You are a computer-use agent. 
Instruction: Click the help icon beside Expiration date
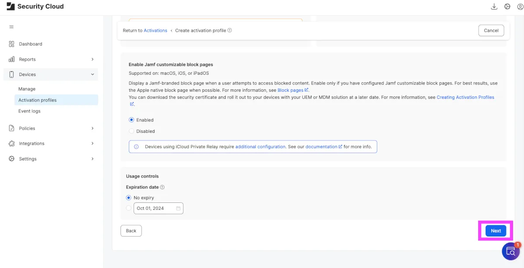point(162,187)
